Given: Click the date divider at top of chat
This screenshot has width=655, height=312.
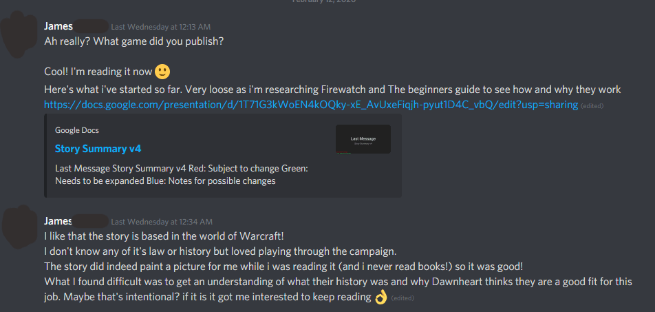Looking at the screenshot, I should tap(324, 1).
